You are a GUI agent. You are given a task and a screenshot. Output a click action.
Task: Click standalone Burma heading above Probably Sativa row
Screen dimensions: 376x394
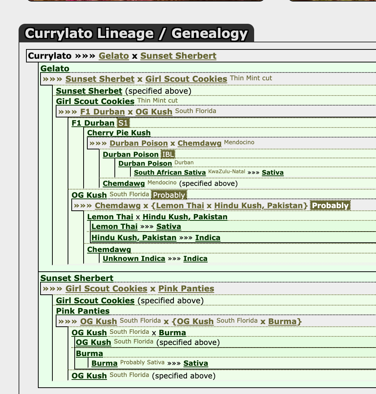90,353
